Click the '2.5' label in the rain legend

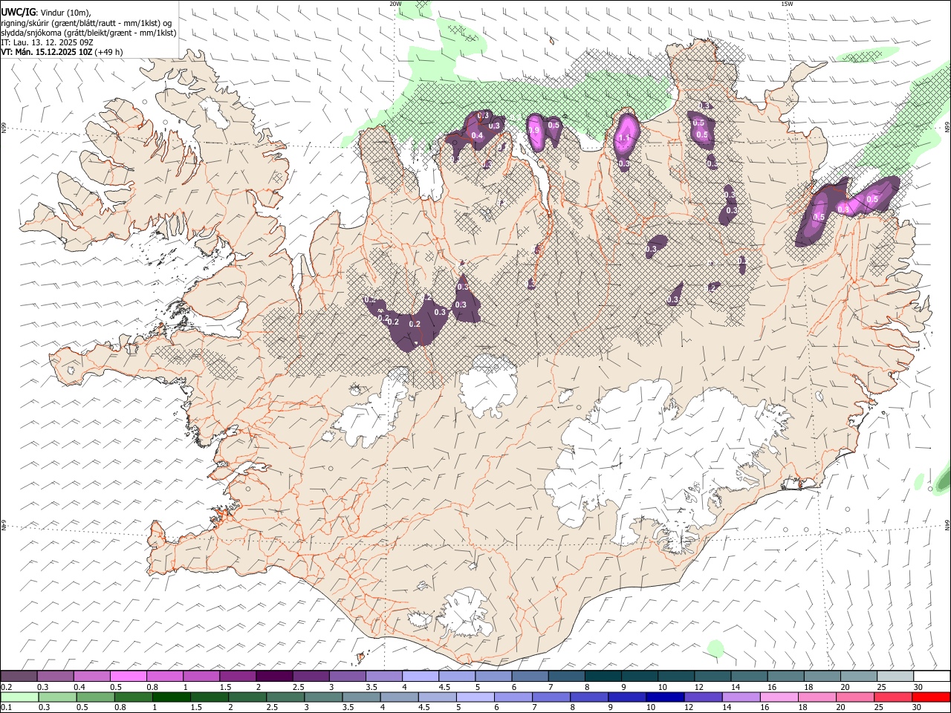click(272, 707)
